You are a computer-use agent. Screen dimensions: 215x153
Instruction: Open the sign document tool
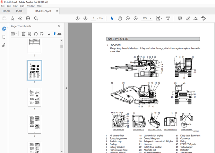point(196,18)
